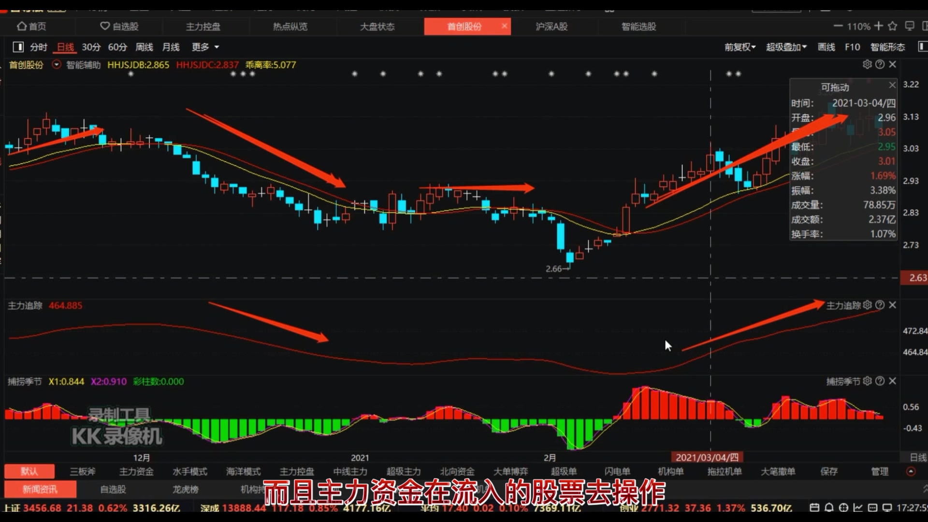Image resolution: width=928 pixels, height=522 pixels.
Task: Open the 大盘状态 tab
Action: tap(377, 27)
